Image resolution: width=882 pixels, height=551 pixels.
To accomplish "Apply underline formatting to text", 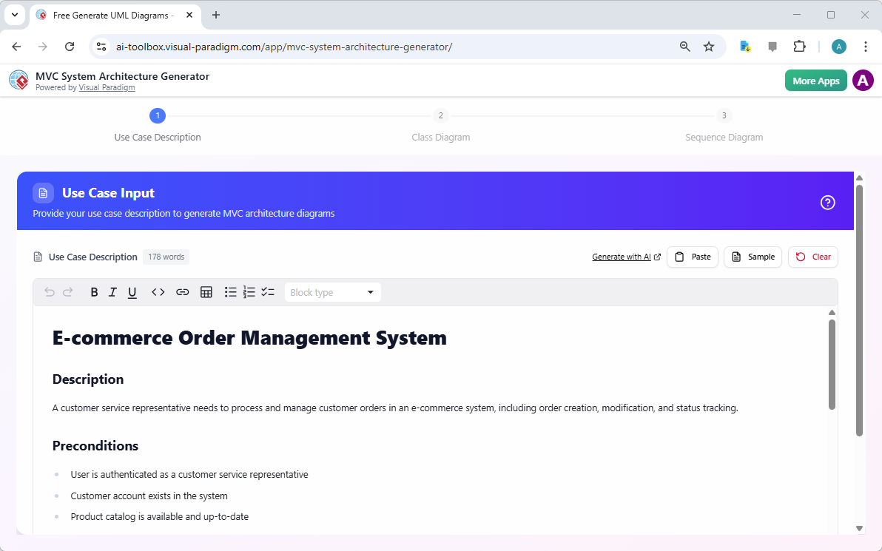I will point(132,291).
